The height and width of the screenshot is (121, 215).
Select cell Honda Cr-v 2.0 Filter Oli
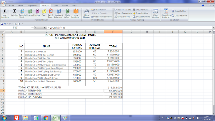point(47,58)
